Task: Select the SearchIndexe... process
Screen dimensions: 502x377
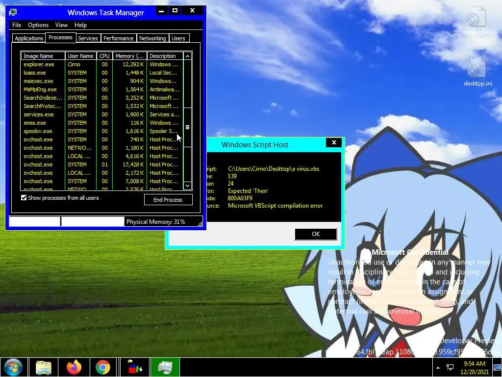Action: 102,98
